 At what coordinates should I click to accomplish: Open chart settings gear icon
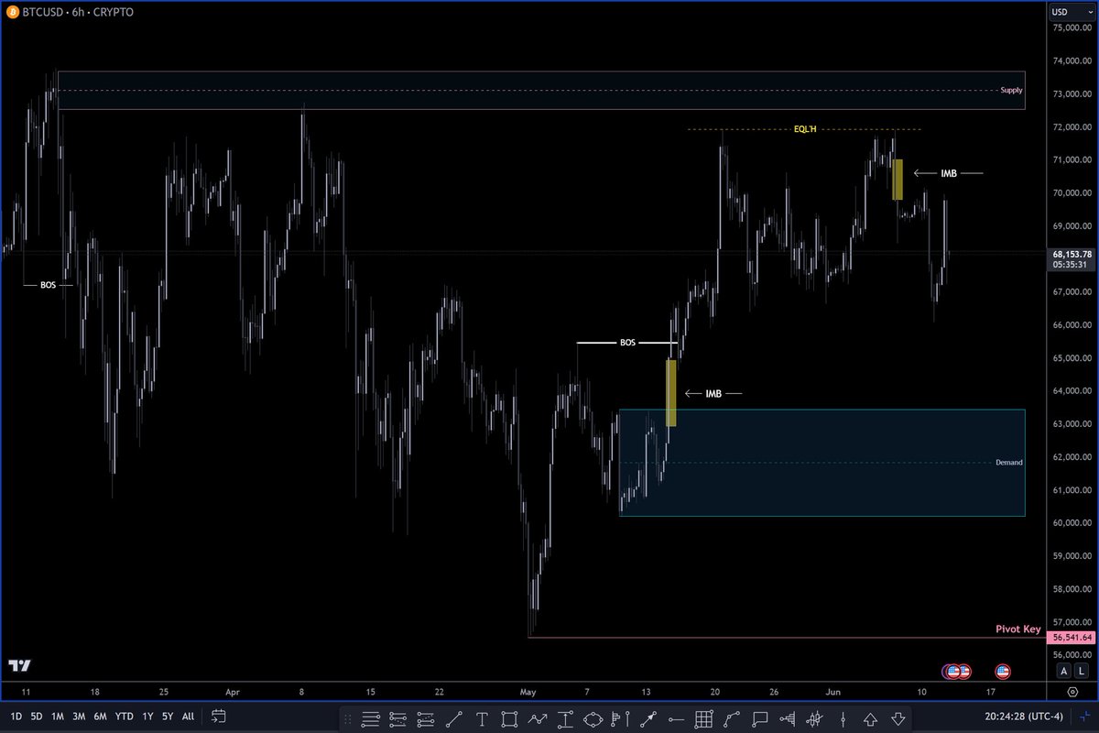tap(1072, 692)
